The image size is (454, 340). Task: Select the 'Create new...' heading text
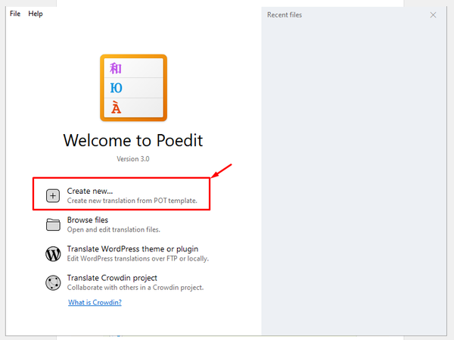(90, 191)
